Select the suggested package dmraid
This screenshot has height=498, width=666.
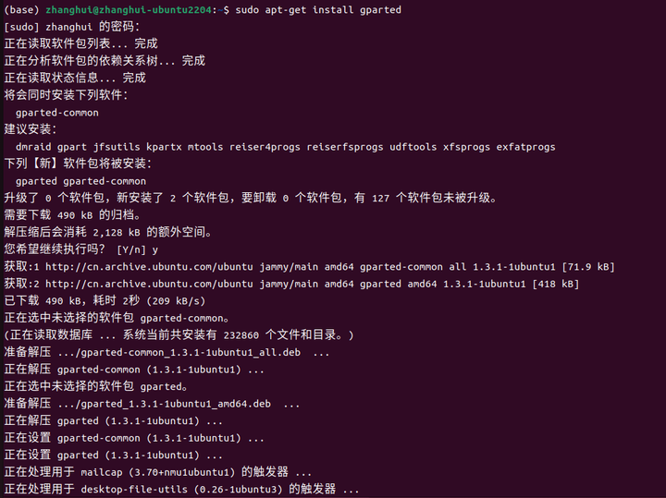(33, 147)
